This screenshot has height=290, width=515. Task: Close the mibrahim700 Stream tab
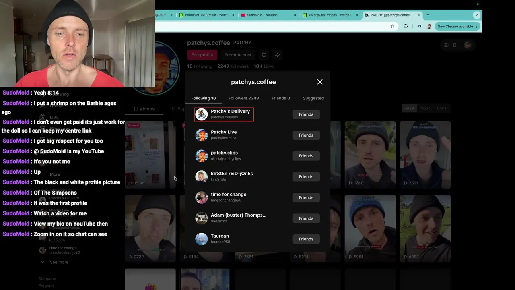coord(233,15)
